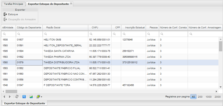Switch to Tarefas Principais tab
Image resolution: width=223 pixels, height=106 pixels.
13,4
